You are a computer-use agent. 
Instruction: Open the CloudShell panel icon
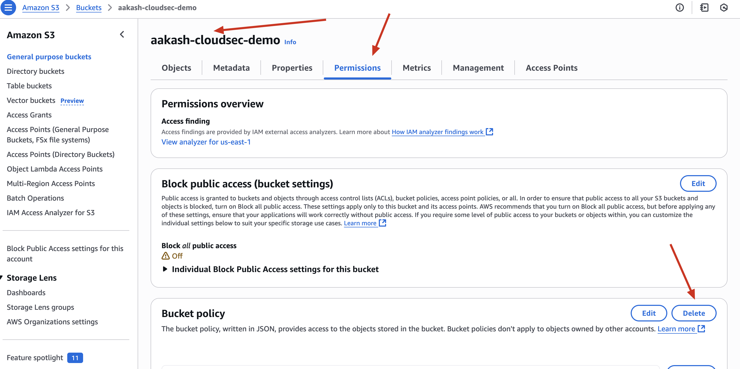click(704, 8)
